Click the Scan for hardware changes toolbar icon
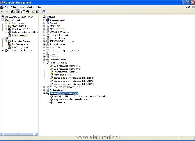The height and width of the screenshot is (141, 195). 44,12
